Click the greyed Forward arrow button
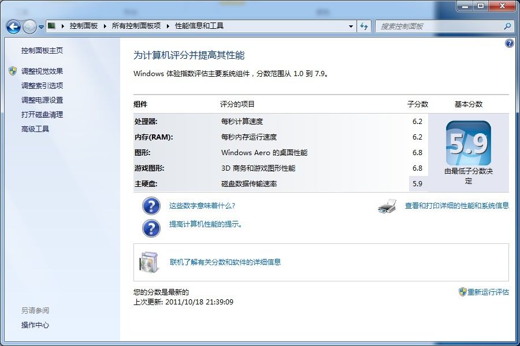The height and width of the screenshot is (346, 520). [x=29, y=27]
